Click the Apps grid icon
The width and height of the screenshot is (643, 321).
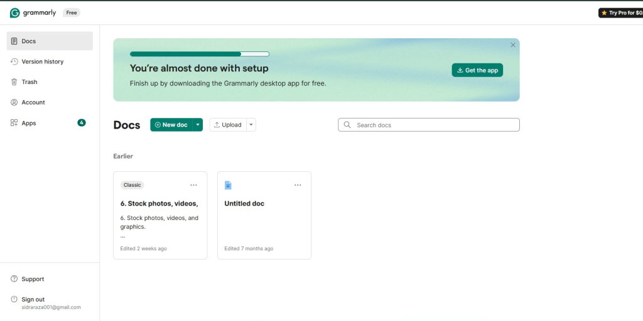click(14, 123)
